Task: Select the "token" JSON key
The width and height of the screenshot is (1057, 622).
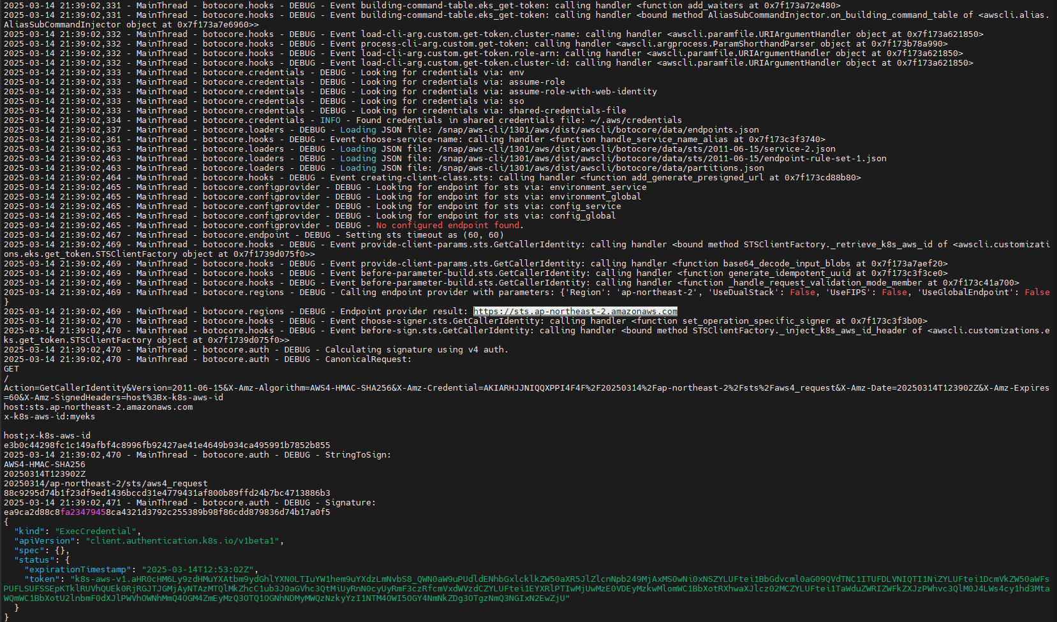Action: coord(42,579)
